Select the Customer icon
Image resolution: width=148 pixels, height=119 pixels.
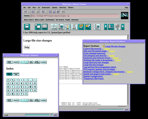click(54, 27)
